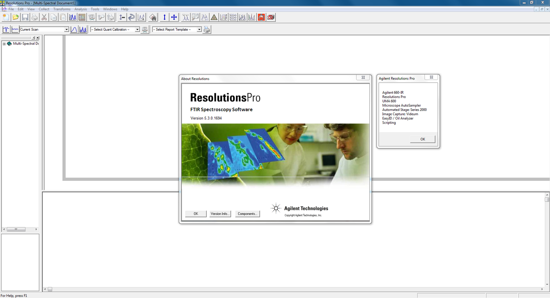Click the Open folder icon

pos(16,17)
